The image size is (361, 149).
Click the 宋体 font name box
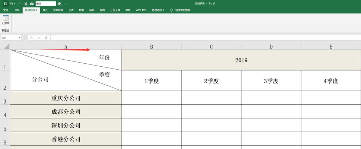(x=45, y=4)
